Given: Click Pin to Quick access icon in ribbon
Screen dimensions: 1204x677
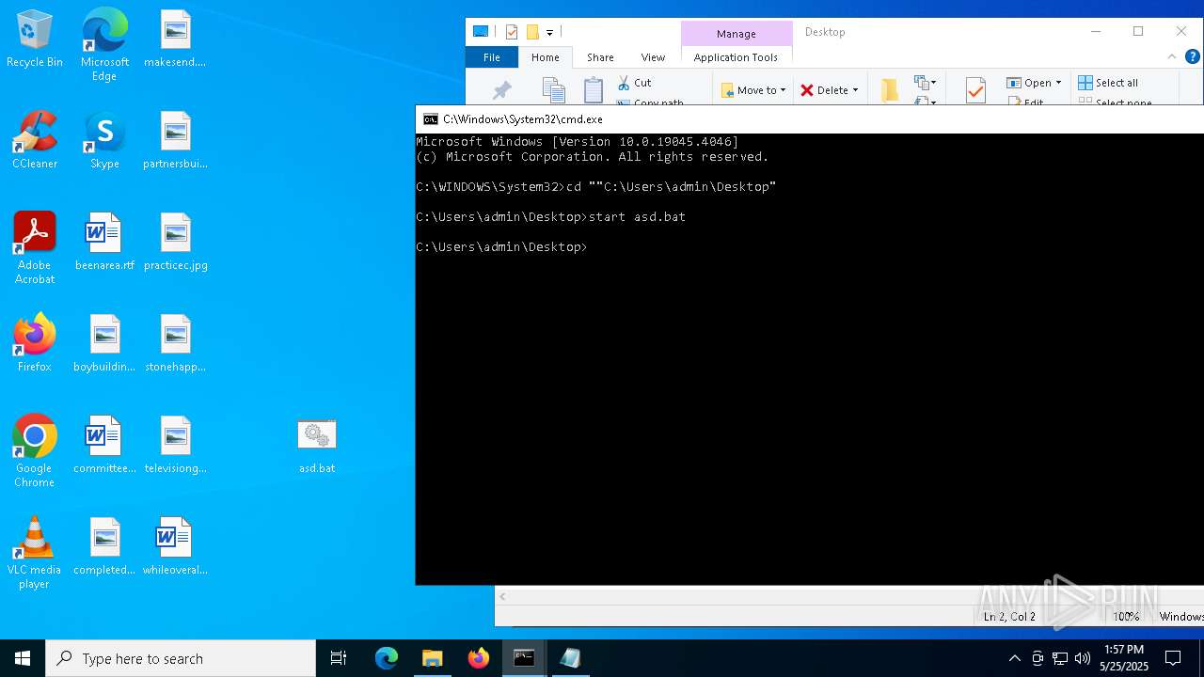Looking at the screenshot, I should [502, 90].
